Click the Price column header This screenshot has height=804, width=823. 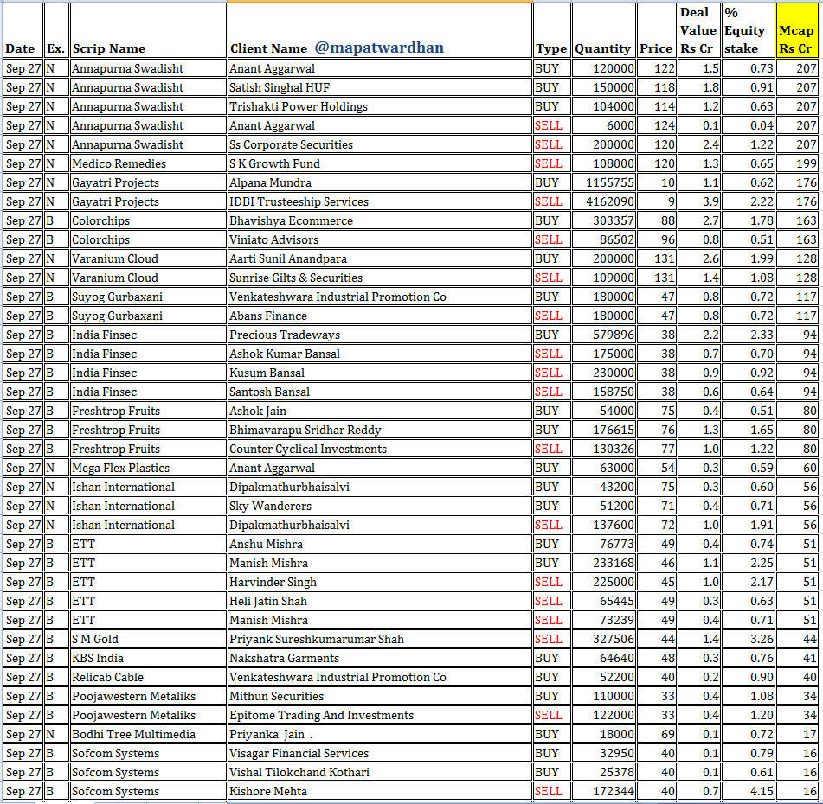coord(657,30)
